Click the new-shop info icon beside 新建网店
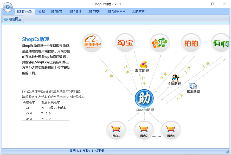The width and height of the screenshot is (231, 155). 6,19
